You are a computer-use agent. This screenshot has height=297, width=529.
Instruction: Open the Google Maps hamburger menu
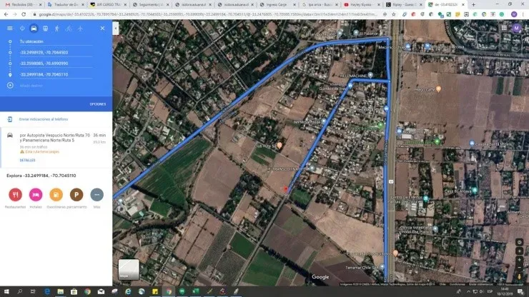tap(9, 28)
